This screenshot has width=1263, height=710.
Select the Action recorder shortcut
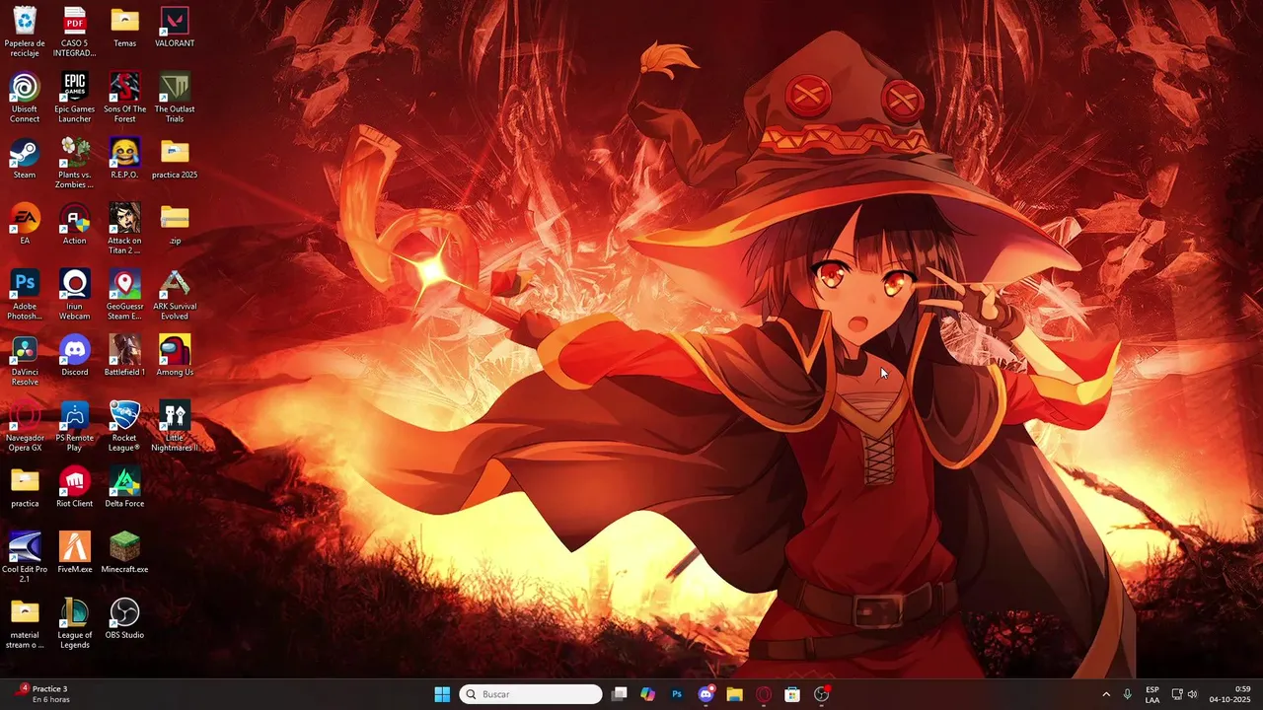(x=75, y=223)
